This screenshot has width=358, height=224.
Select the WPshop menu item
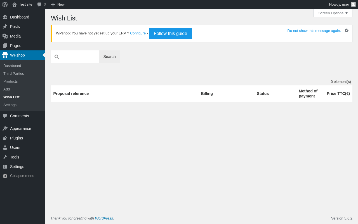point(22,55)
